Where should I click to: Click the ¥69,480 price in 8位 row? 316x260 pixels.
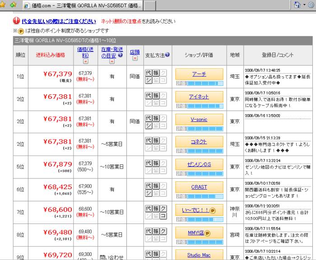[x=58, y=232]
